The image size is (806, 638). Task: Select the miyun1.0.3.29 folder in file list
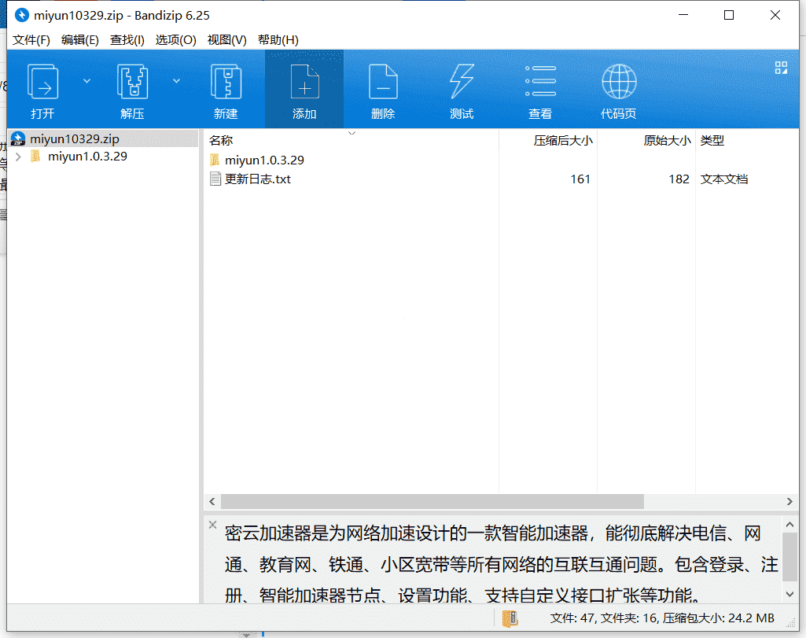click(x=264, y=160)
